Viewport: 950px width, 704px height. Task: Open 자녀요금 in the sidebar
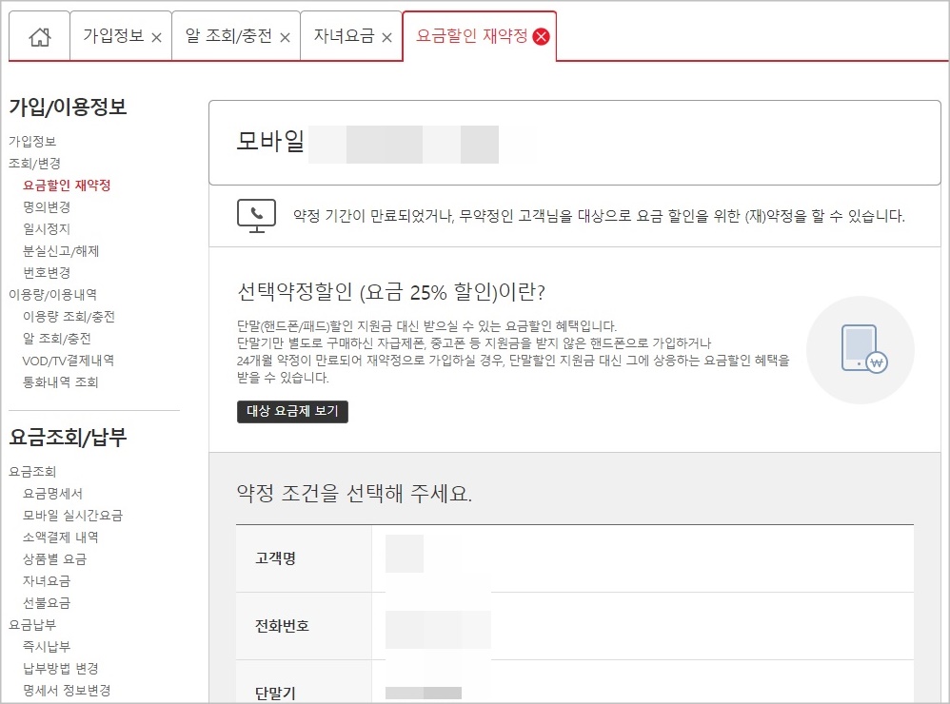tap(47, 580)
